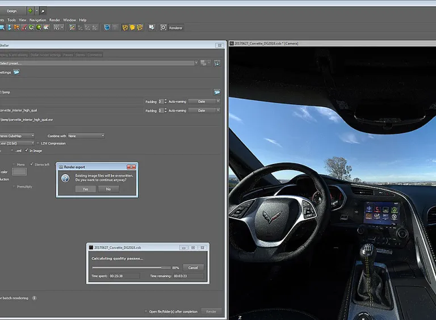Screen dimensions: 436x320
Task: Toggle the .xml checkbox
Action: (x=12, y=150)
